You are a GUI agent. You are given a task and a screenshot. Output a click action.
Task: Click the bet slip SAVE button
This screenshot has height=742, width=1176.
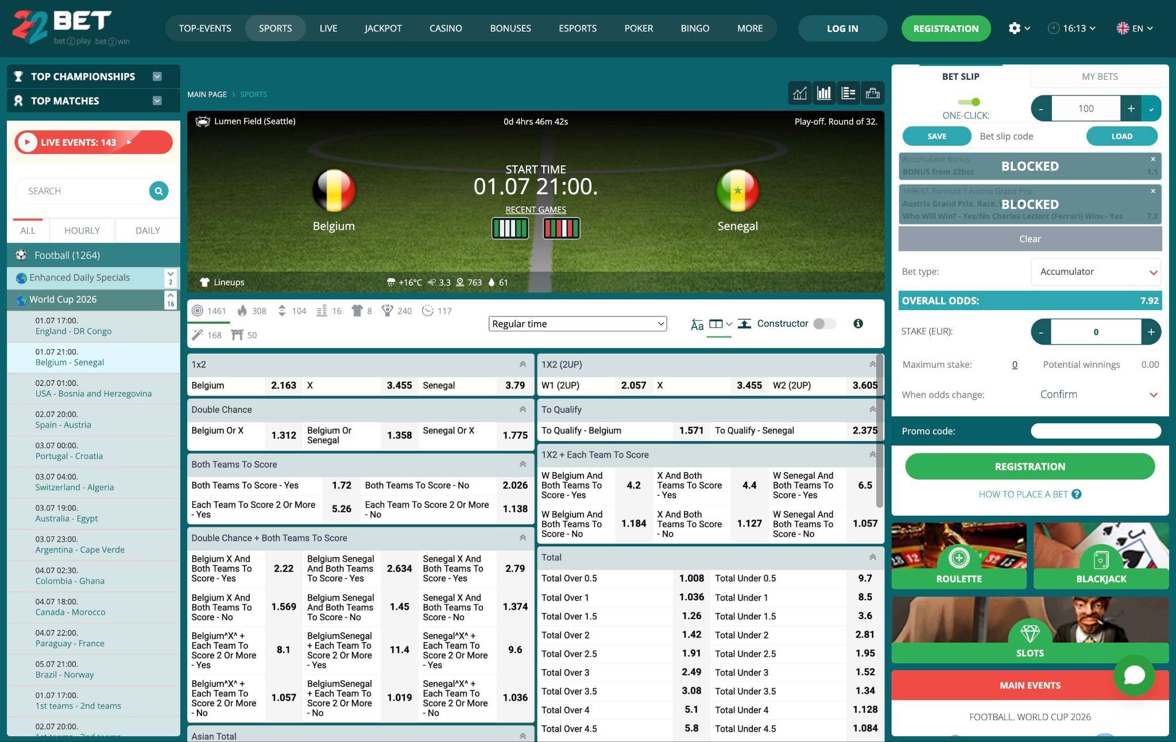click(937, 136)
